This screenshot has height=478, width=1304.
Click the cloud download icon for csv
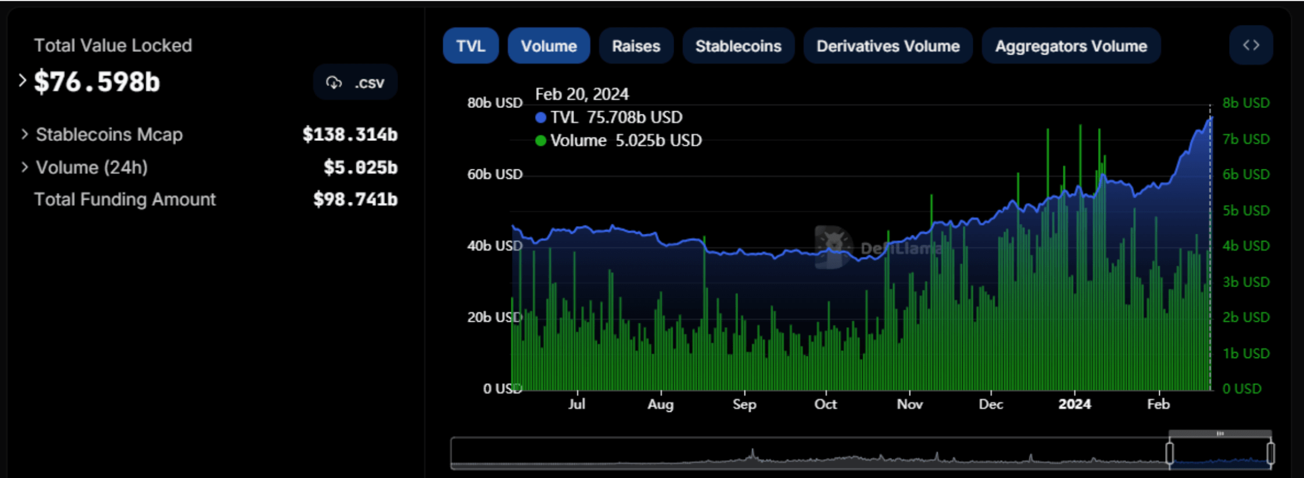pyautogui.click(x=334, y=82)
